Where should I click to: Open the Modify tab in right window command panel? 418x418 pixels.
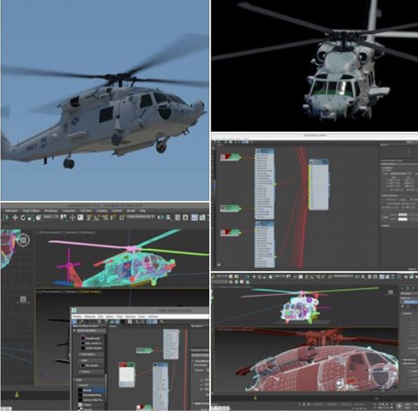[408, 289]
